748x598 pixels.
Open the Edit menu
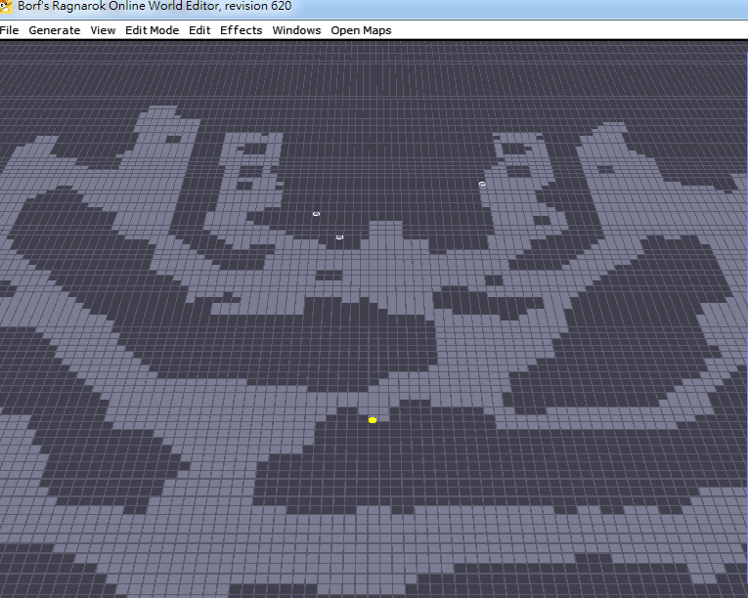199,30
